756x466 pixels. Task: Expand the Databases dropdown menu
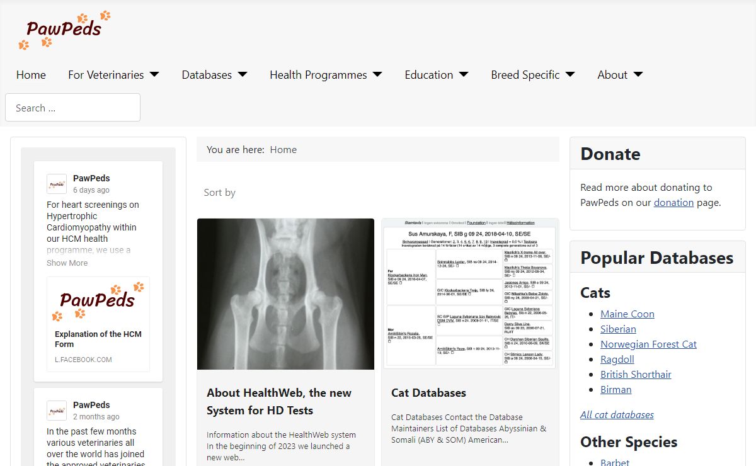click(214, 75)
